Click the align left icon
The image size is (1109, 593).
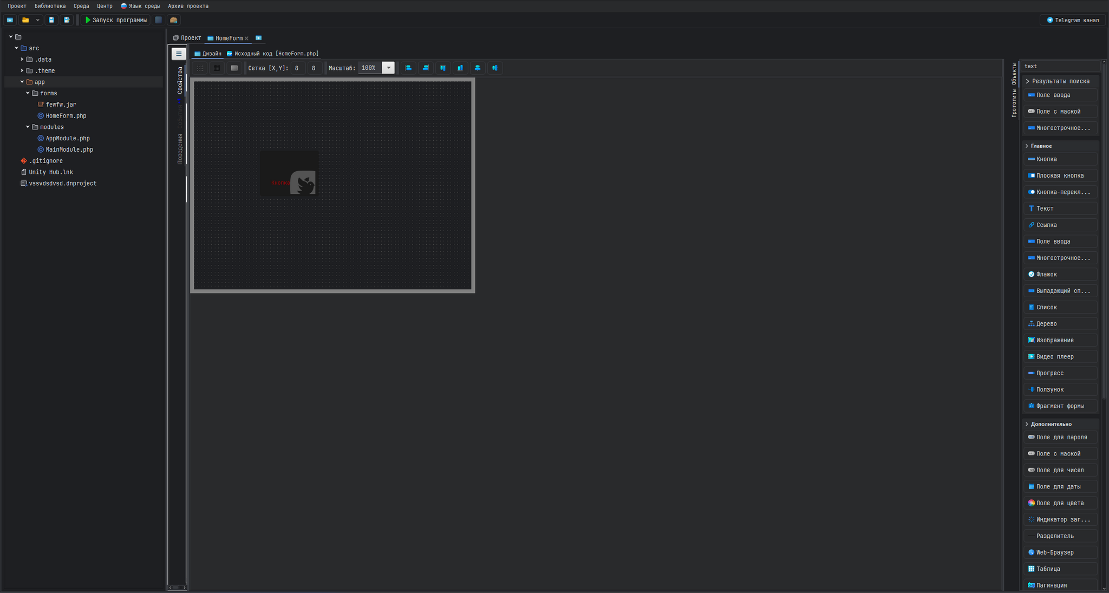click(x=408, y=68)
